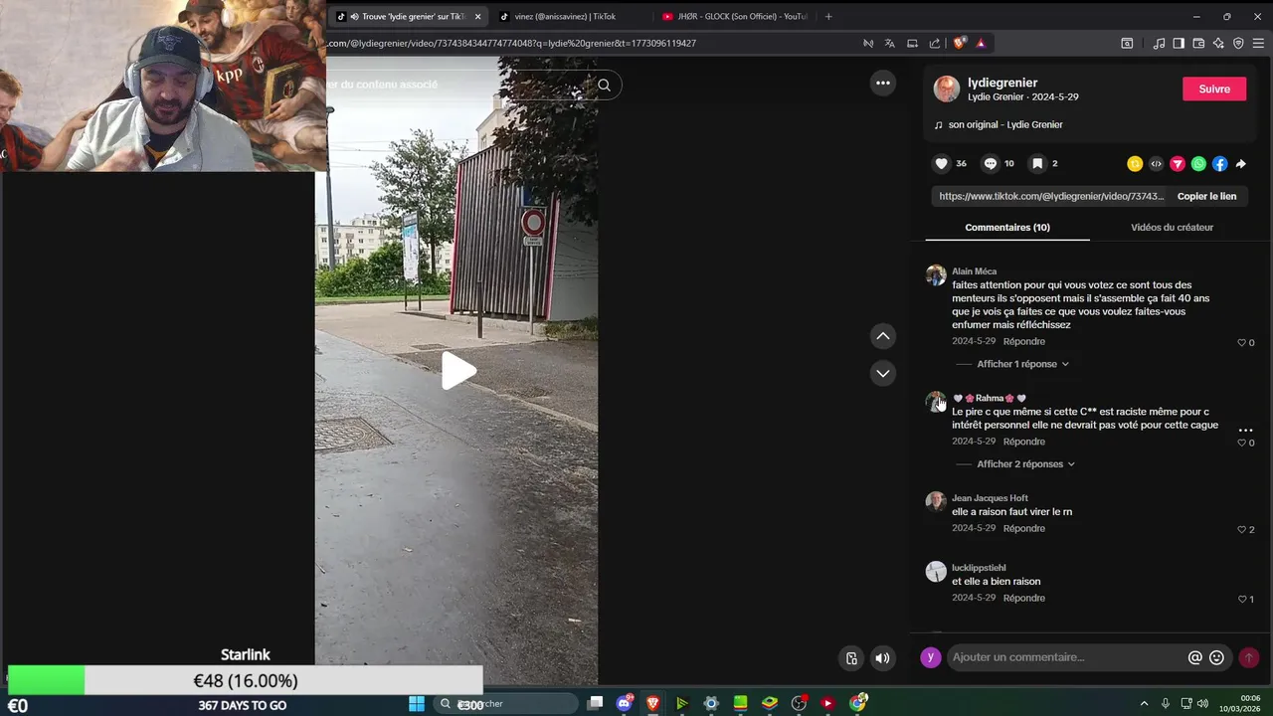Repost the video using yellow repost icon
Screen dimensions: 1273x716
tap(1135, 164)
